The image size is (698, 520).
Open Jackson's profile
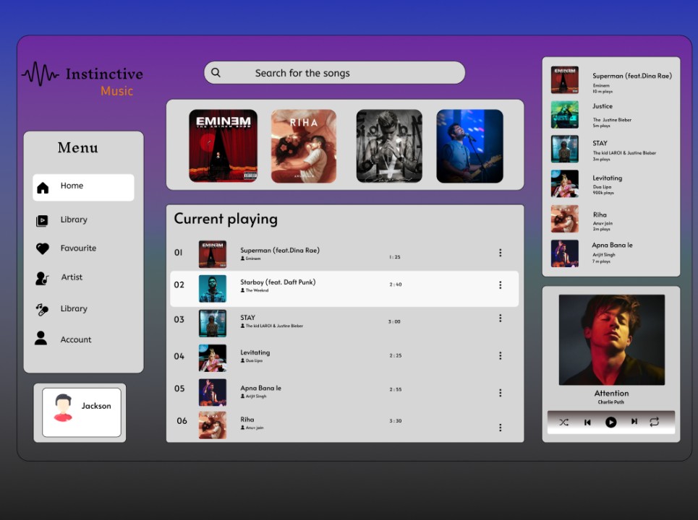coord(80,412)
